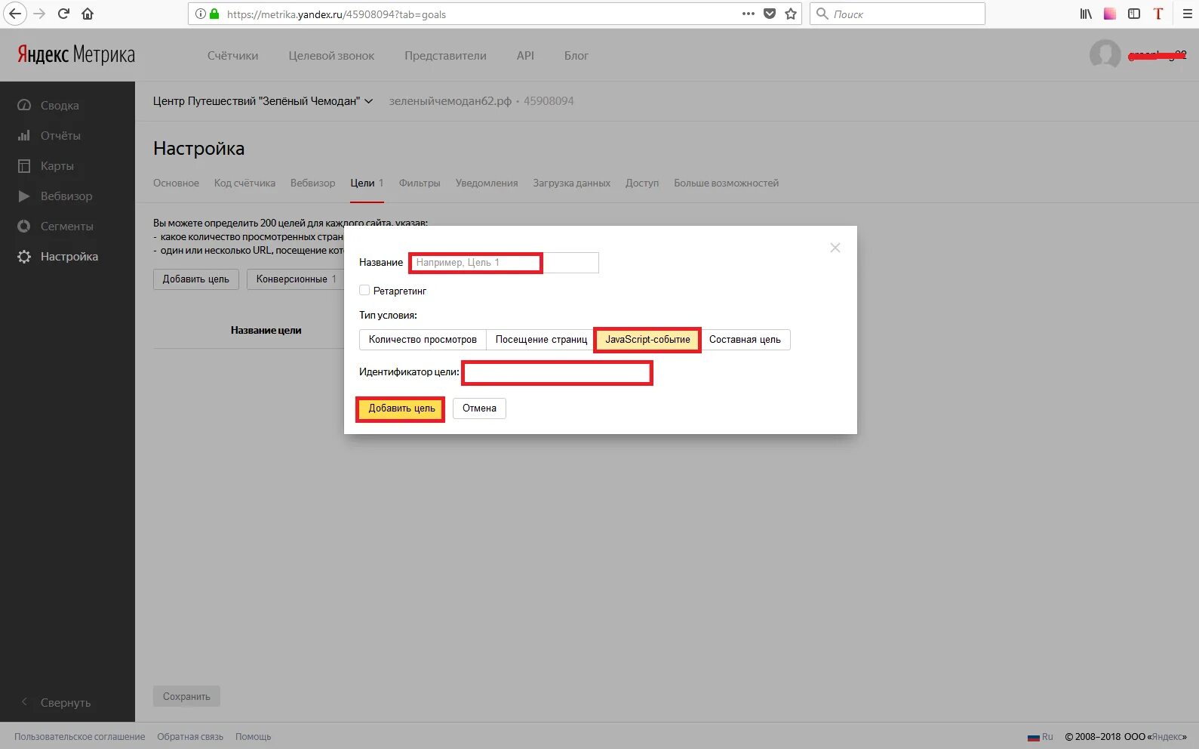Open Сегменты in the sidebar

pyautogui.click(x=67, y=227)
